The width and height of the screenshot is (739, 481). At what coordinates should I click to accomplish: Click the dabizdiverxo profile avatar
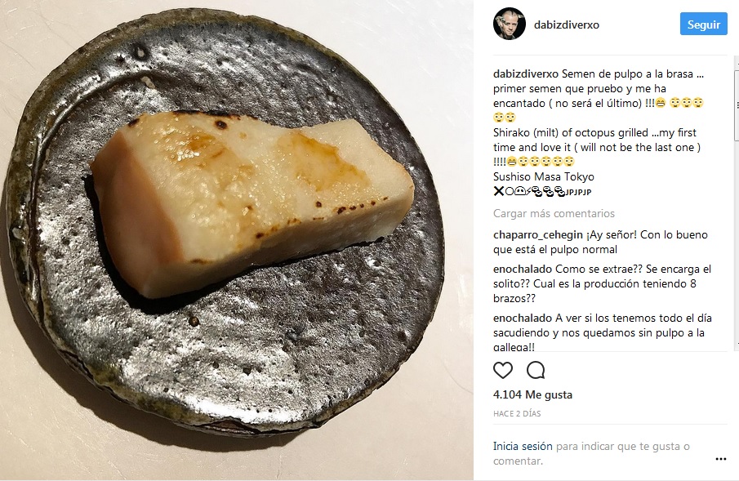click(509, 24)
